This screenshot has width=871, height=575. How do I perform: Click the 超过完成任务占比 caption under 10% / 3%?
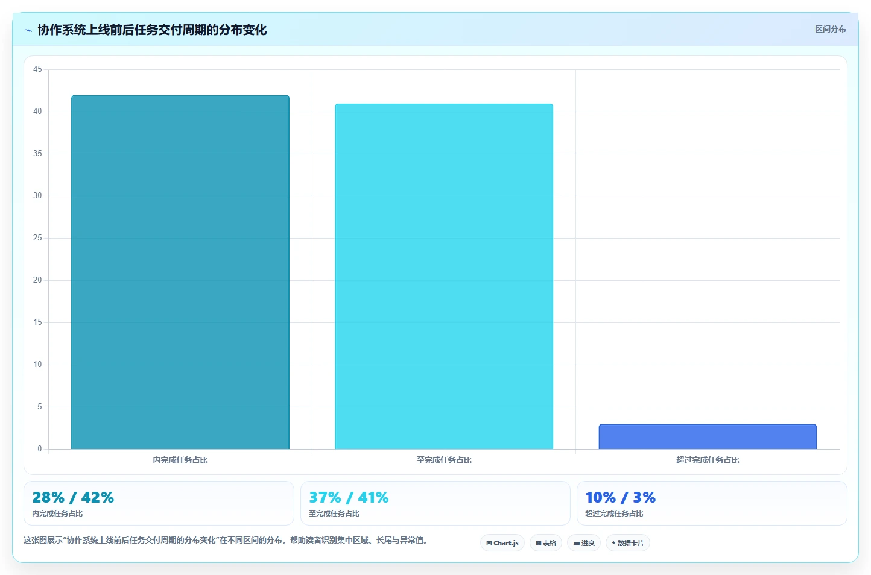[614, 514]
